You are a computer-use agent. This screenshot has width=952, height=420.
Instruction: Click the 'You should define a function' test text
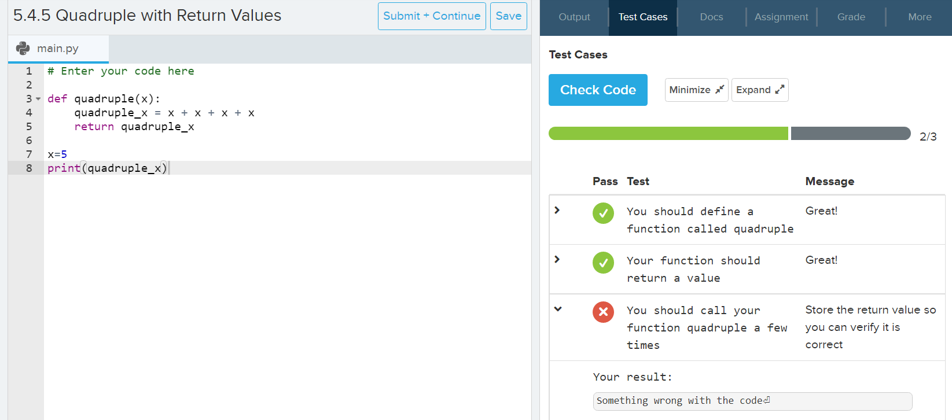point(710,220)
